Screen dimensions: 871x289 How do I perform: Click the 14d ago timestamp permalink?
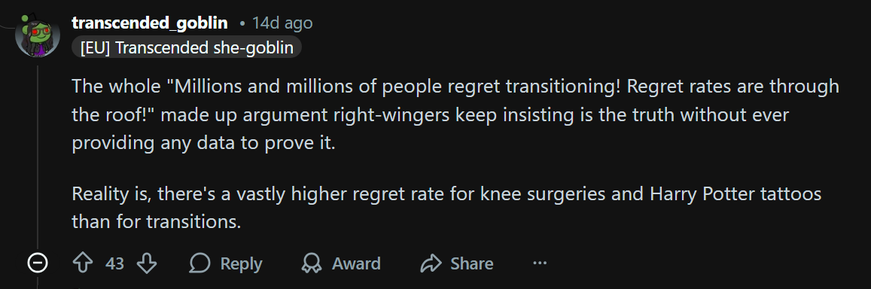tap(282, 23)
